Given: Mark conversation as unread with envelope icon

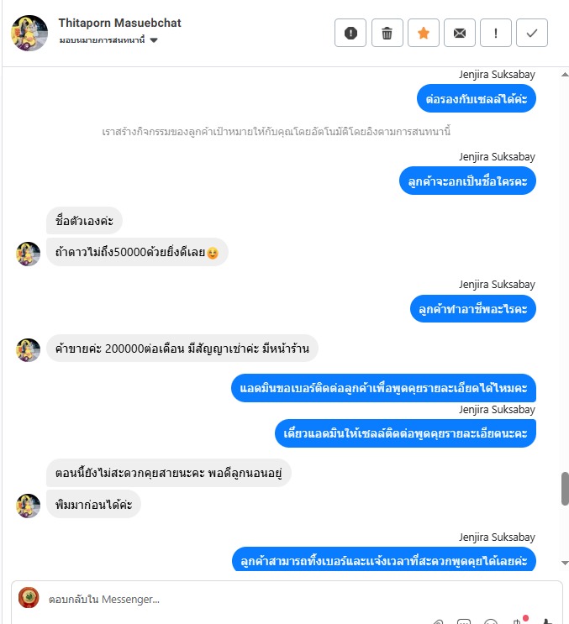Looking at the screenshot, I should pyautogui.click(x=460, y=33).
